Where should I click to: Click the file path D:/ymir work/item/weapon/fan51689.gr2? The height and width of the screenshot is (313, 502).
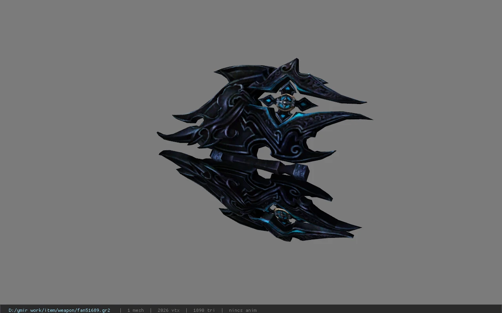(59, 310)
